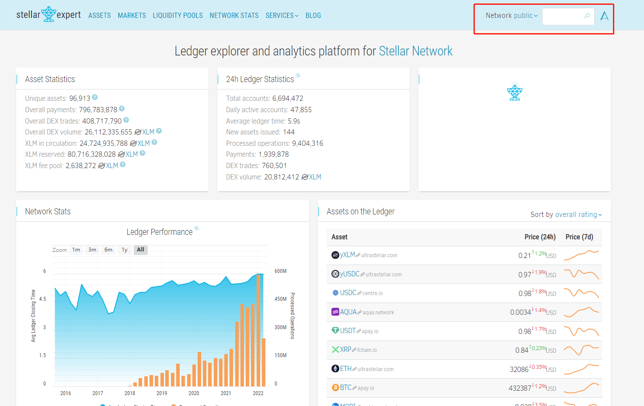Click help icon beside Overall DEX trades
The height and width of the screenshot is (406, 644).
pyautogui.click(x=126, y=120)
